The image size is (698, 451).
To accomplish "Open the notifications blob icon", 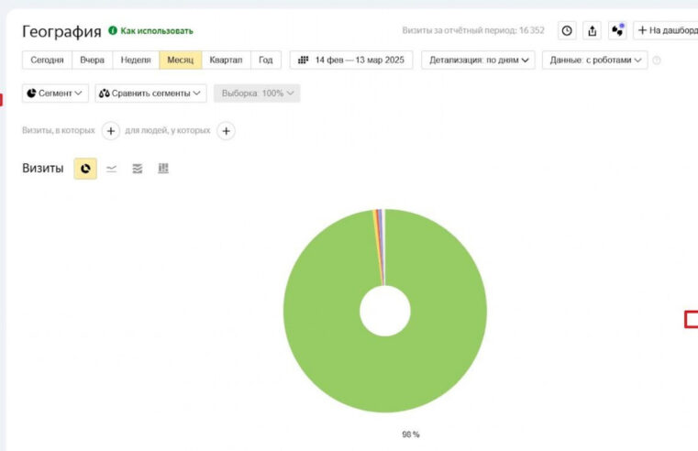I will (x=617, y=30).
